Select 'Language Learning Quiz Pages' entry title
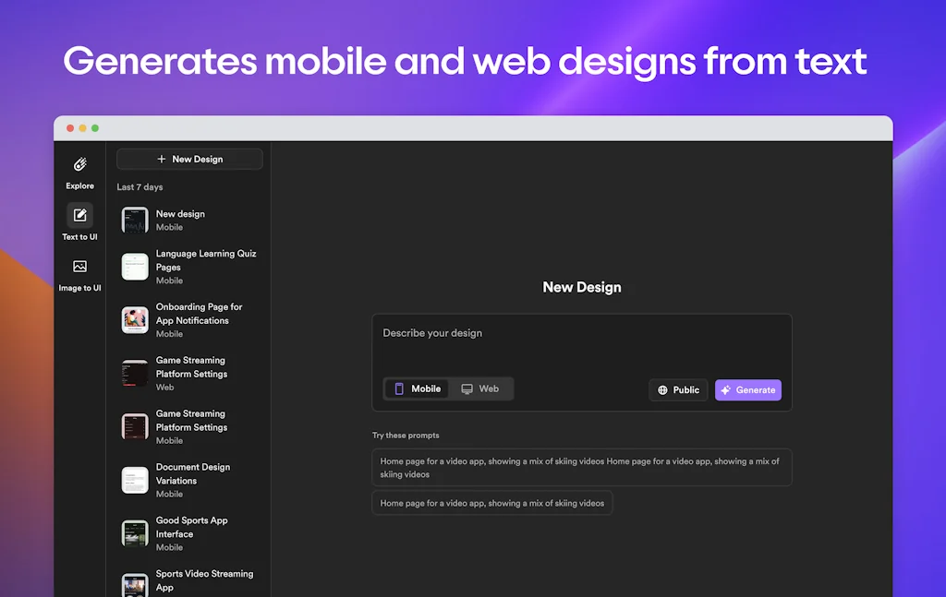The width and height of the screenshot is (946, 597). click(206, 260)
